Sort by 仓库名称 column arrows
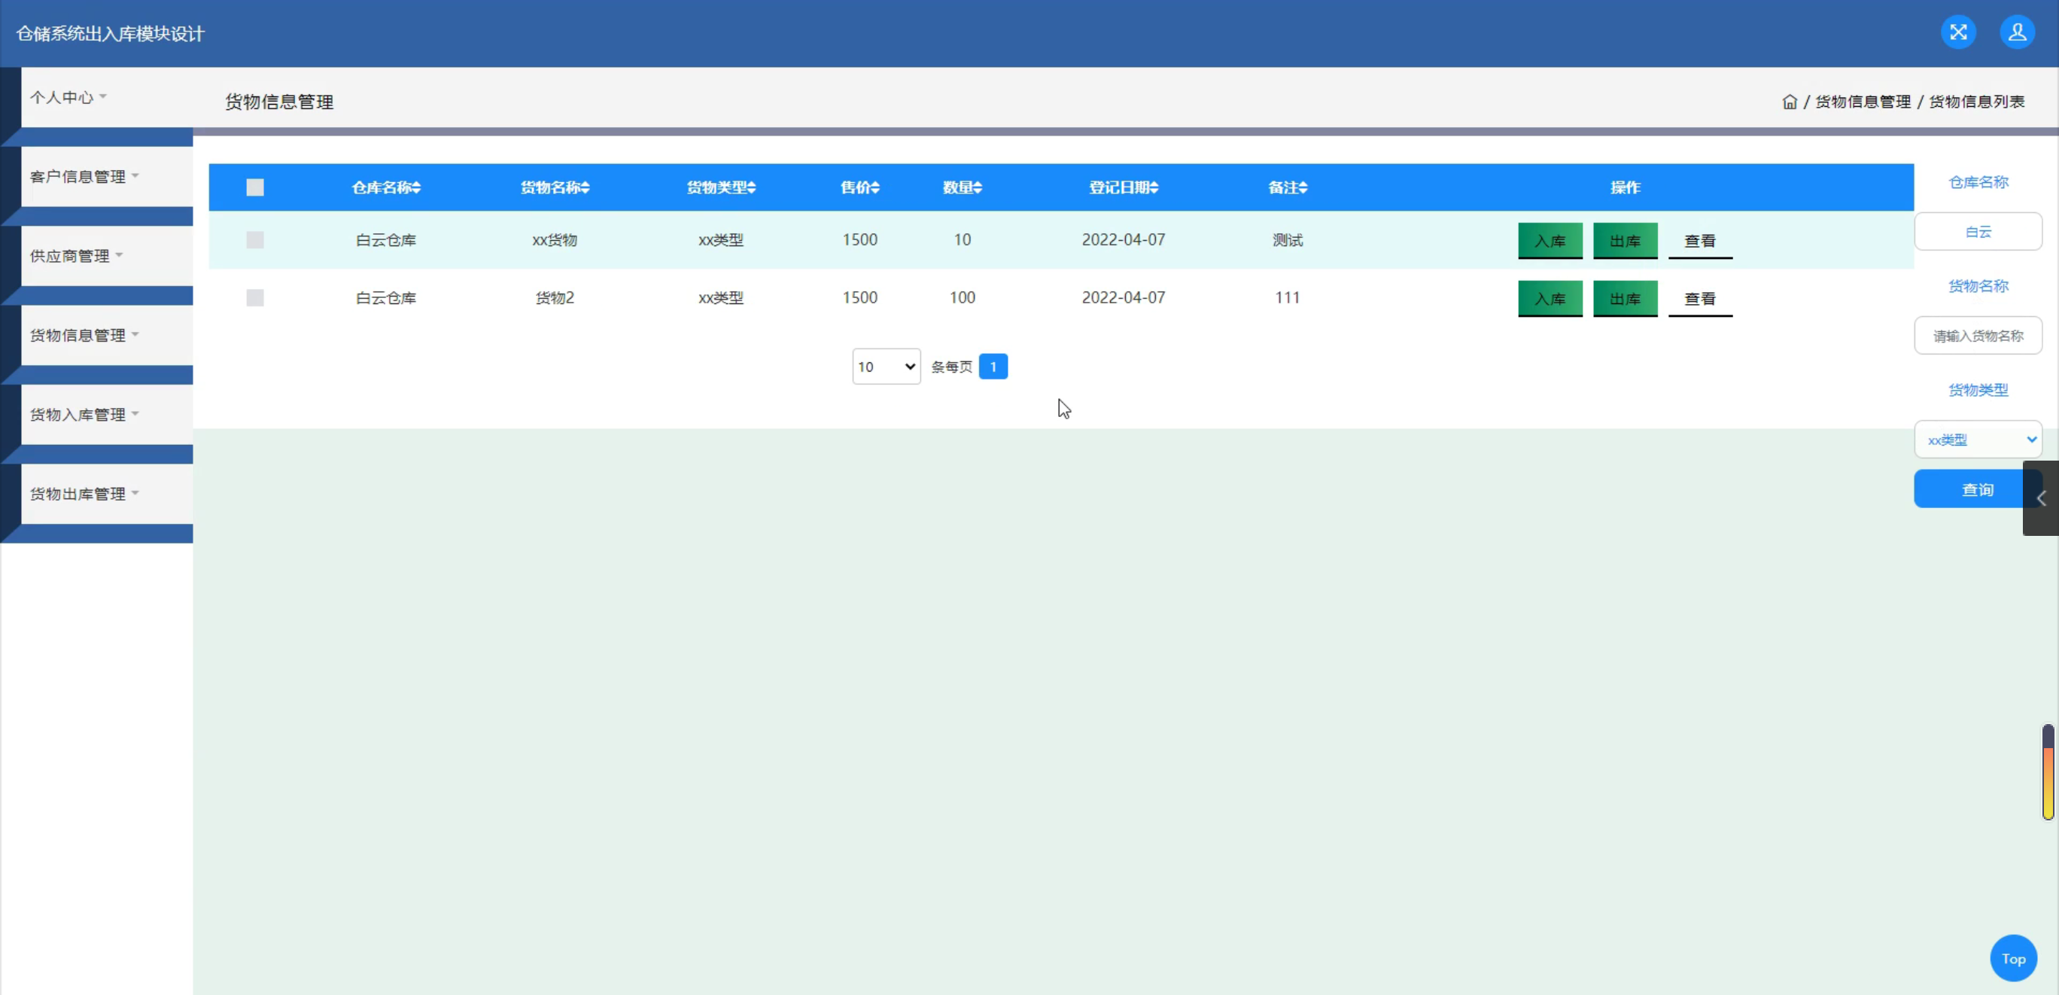The image size is (2059, 995). click(416, 188)
